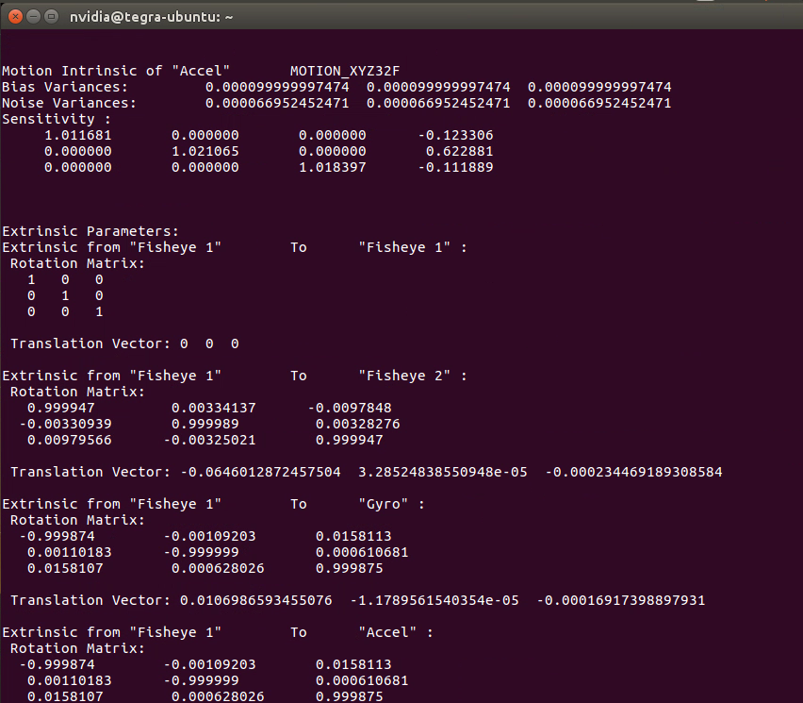Click the '"Gyro" :' destination label

point(391,504)
